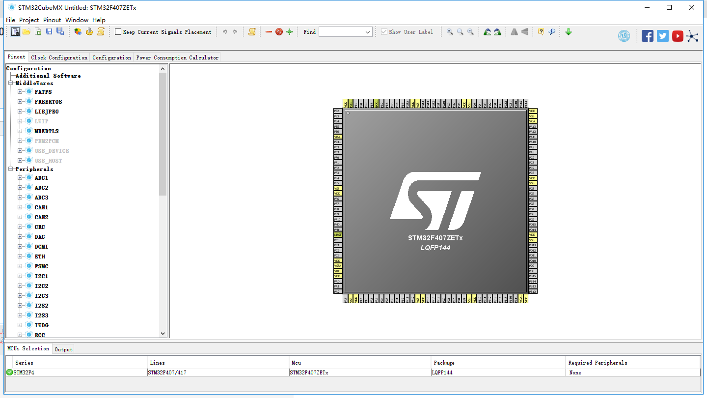
Task: Switch to the Output tab
Action: click(63, 349)
